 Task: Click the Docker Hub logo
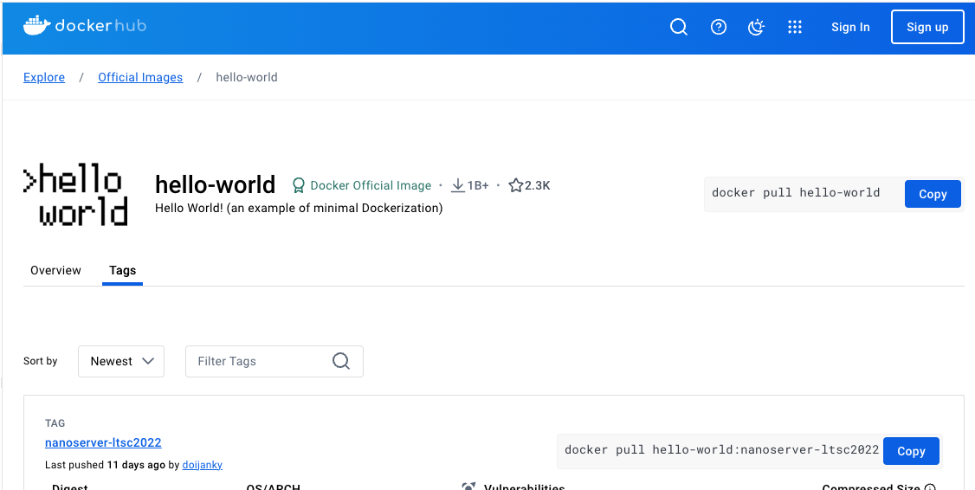click(85, 26)
